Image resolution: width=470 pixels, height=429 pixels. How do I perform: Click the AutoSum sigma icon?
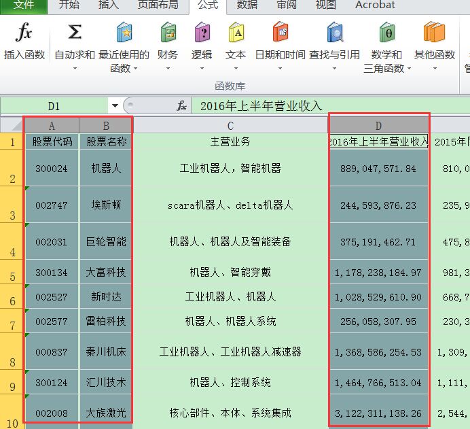coord(74,31)
